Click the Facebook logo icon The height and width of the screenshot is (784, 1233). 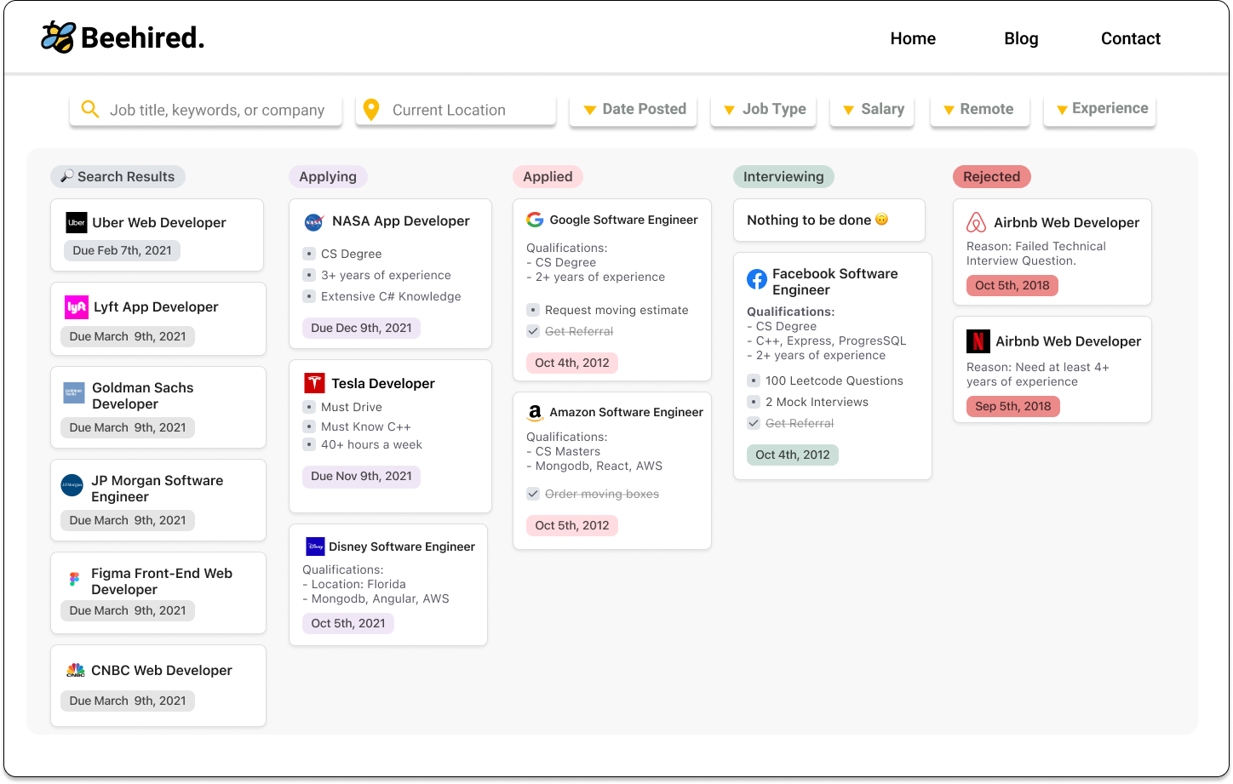pyautogui.click(x=756, y=279)
